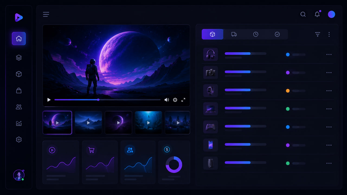The image size is (347, 195).
Task: Click the camera product image
Action: pos(211,73)
